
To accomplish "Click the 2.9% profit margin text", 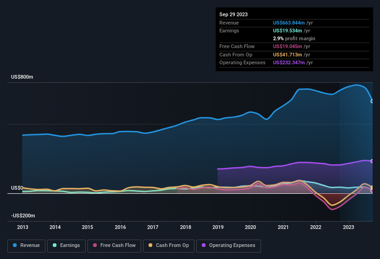I will [x=294, y=38].
